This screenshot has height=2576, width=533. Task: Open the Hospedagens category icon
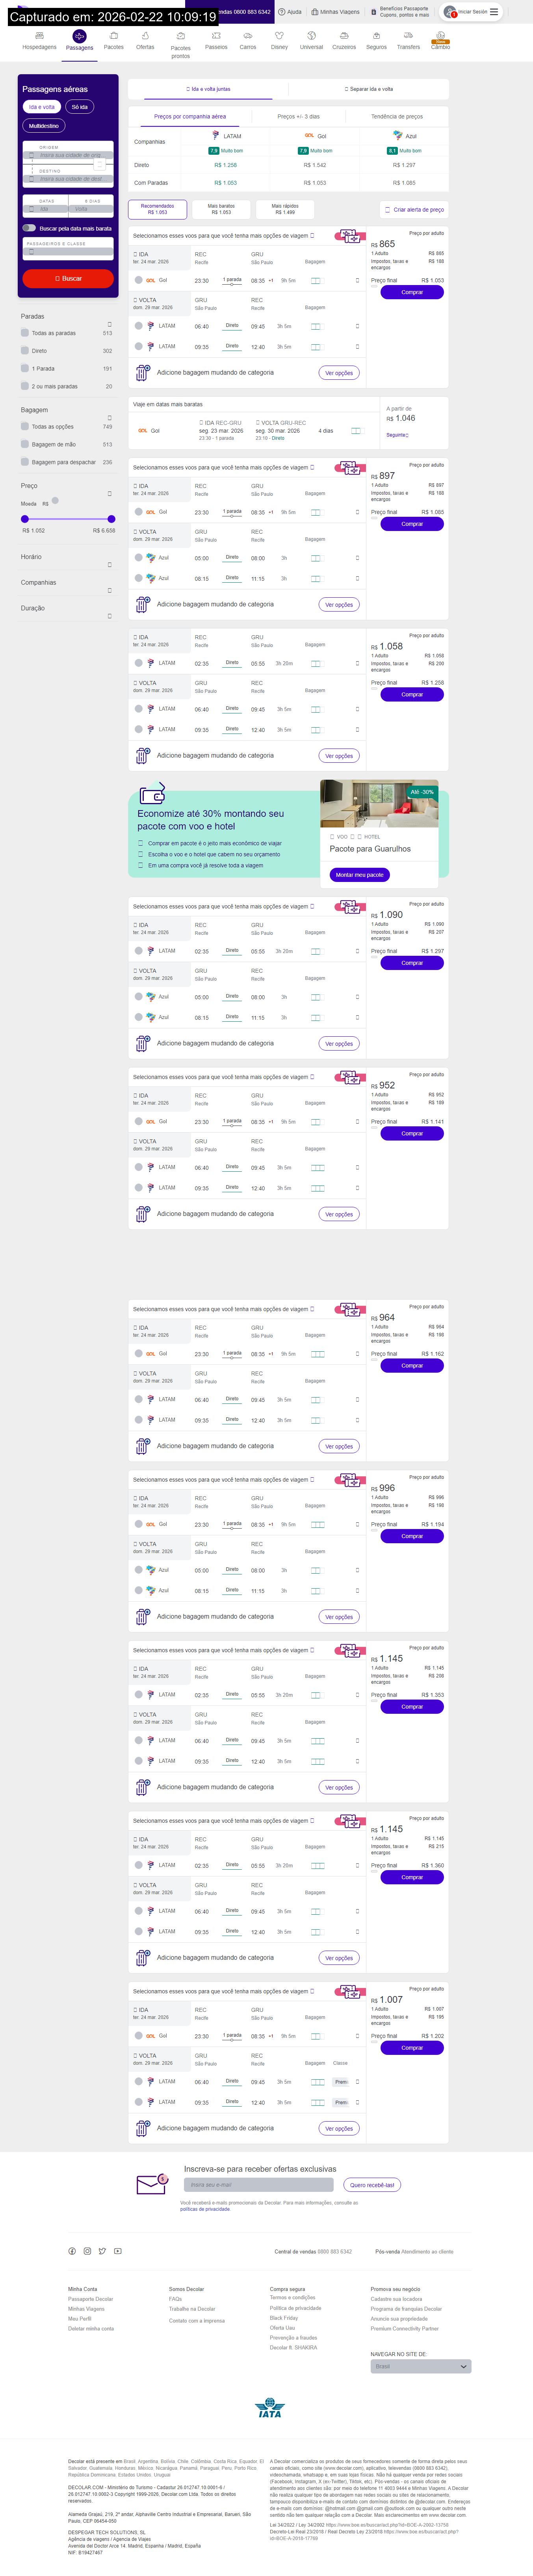40,36
